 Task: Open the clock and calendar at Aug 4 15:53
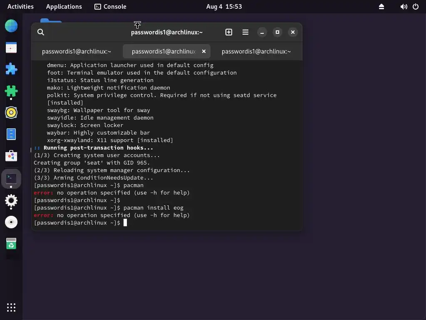click(224, 7)
